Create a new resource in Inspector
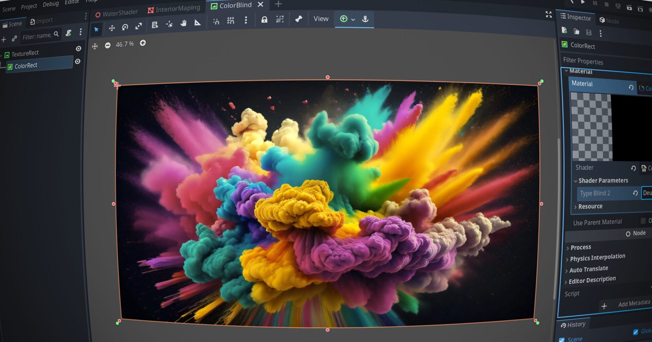The width and height of the screenshot is (652, 342). coord(564,31)
